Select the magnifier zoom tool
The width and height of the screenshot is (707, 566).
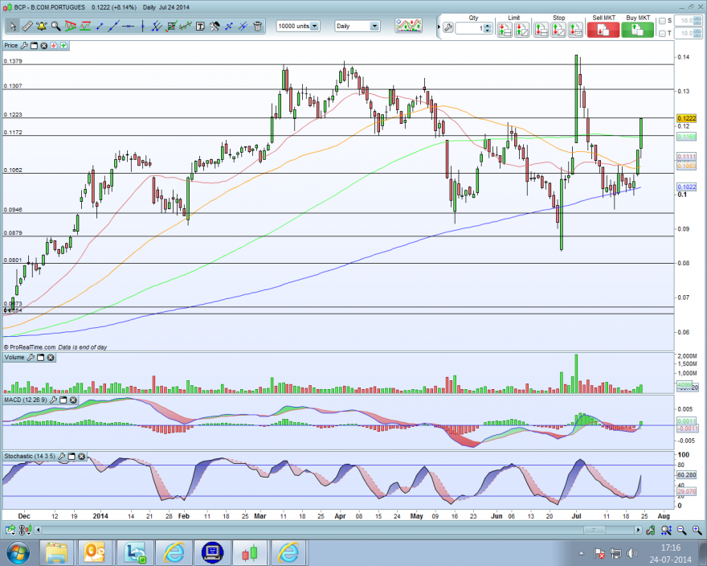click(x=56, y=27)
